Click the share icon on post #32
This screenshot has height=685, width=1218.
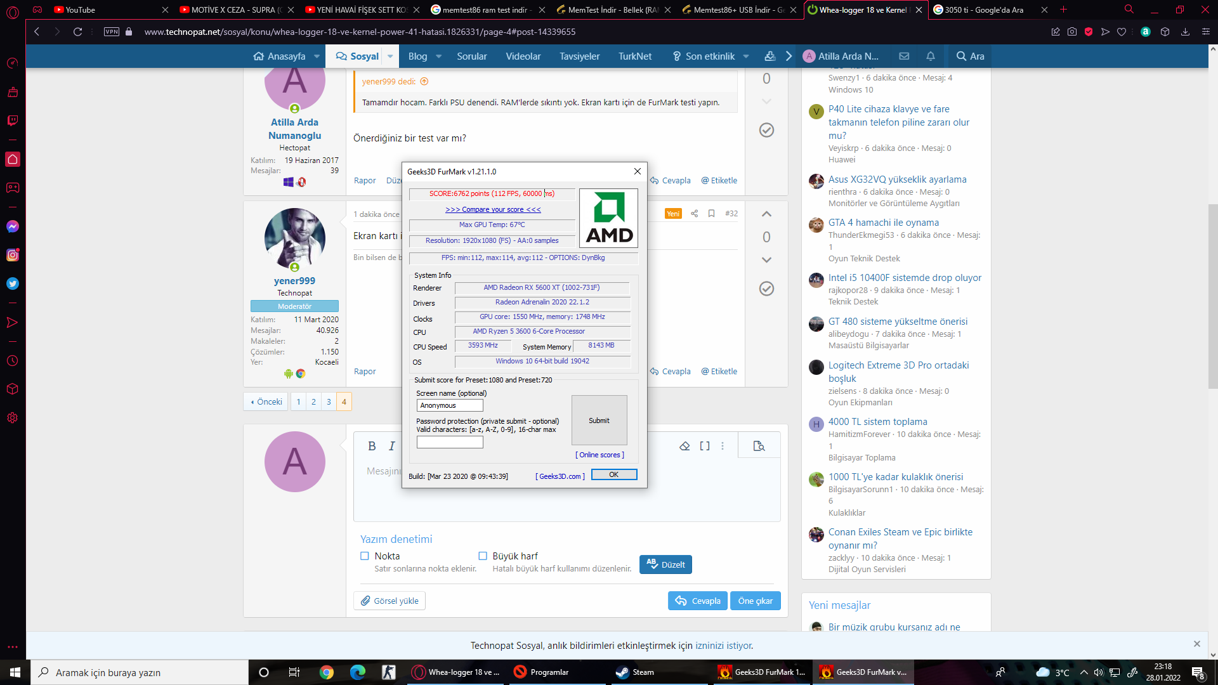pyautogui.click(x=694, y=213)
